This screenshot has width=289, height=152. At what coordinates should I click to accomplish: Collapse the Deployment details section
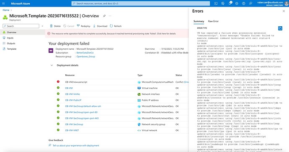point(52,65)
